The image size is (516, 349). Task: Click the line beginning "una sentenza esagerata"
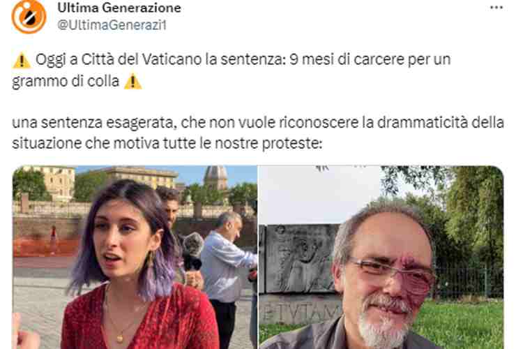coord(258,123)
